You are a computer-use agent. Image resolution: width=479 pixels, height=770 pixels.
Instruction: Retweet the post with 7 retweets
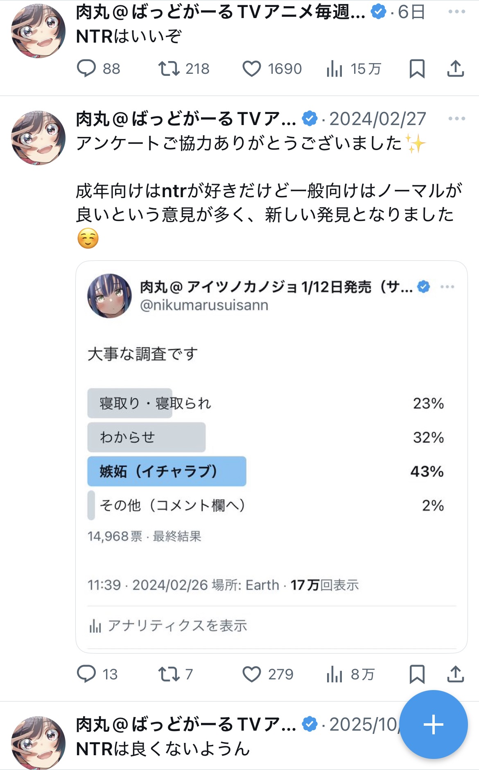(169, 674)
